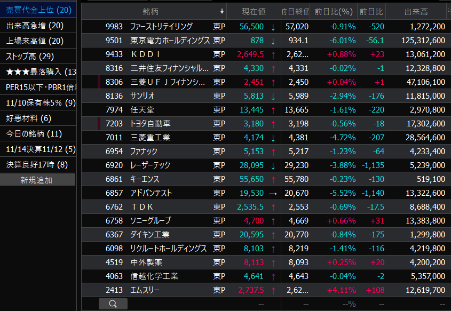
Task: Click the right arrow in the アドバンテスト row
Action: point(273,193)
